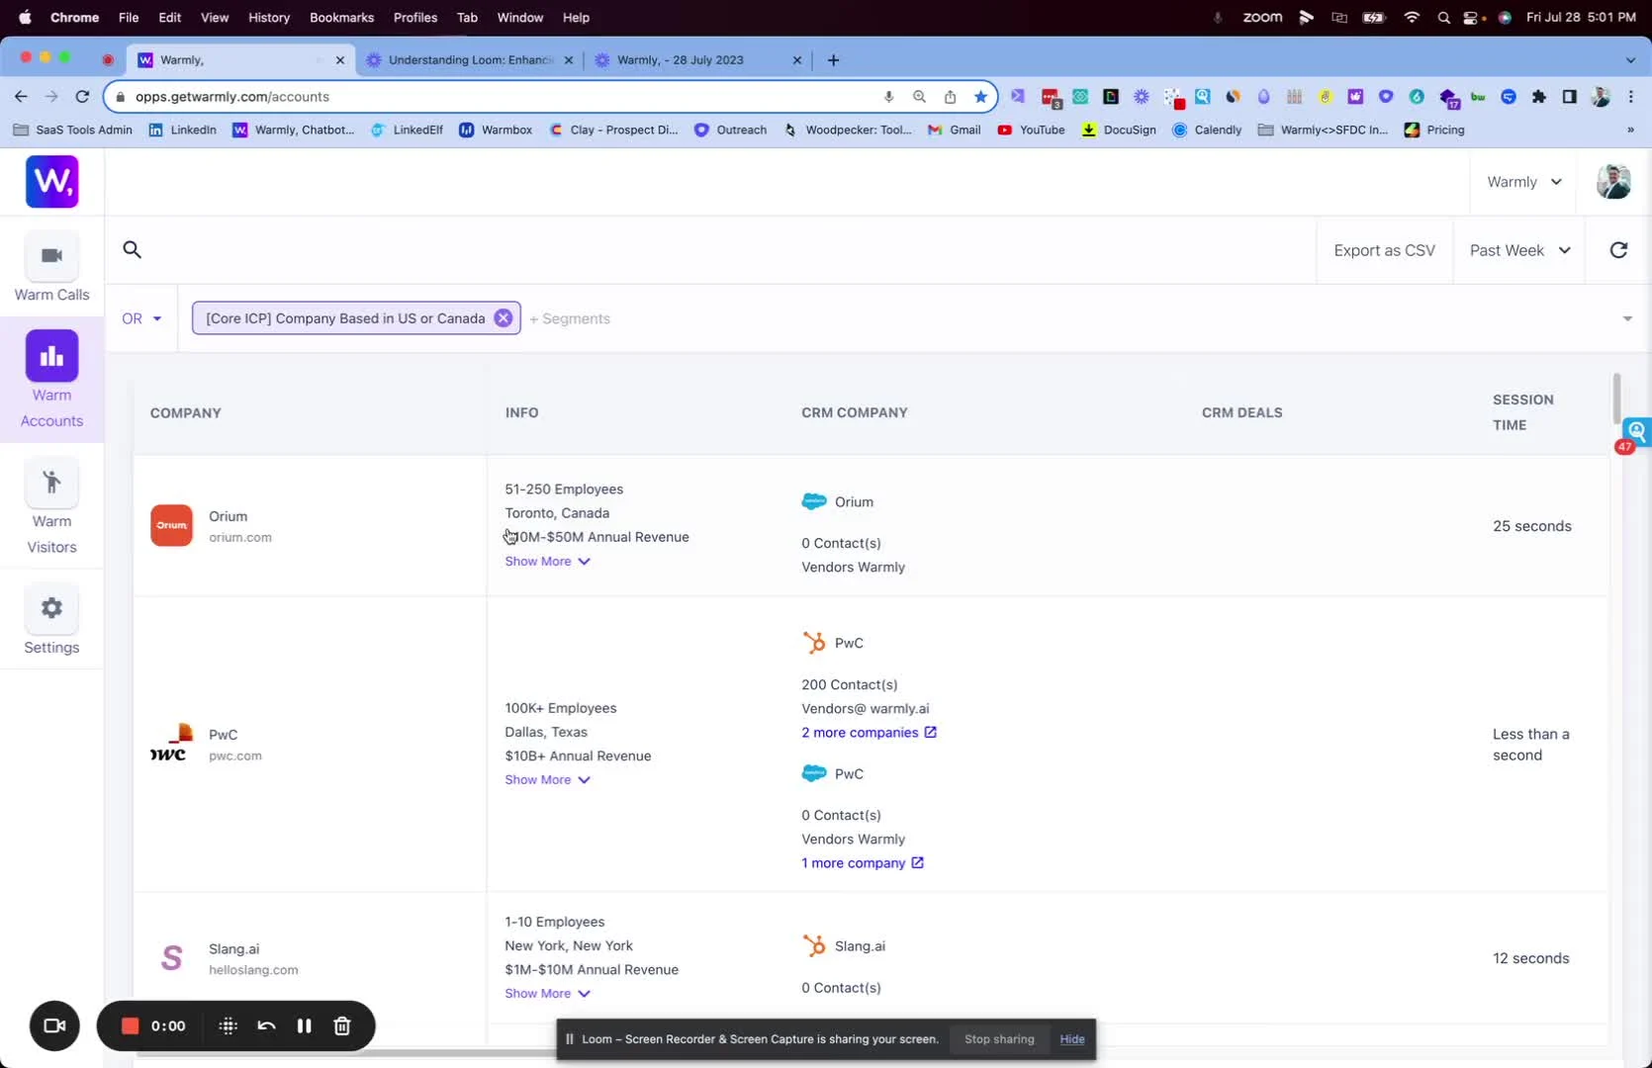Open the tab list chevron in Chrome

click(1630, 60)
